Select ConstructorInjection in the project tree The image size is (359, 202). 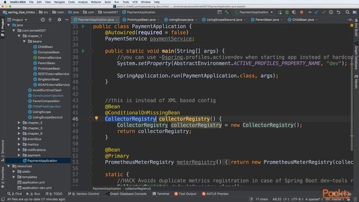pos(48,95)
